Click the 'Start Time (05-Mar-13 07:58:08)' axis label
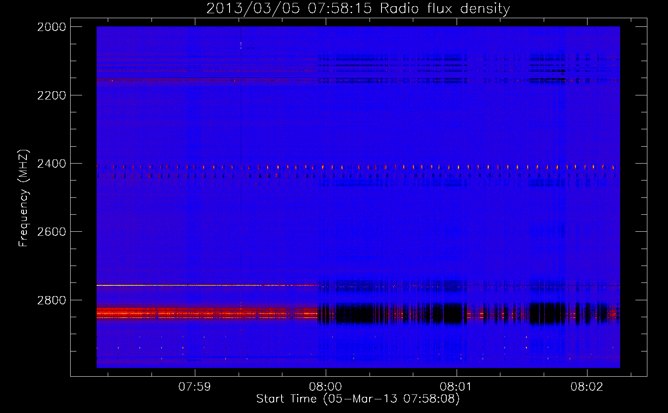Viewport: 668px width, 413px height. (358, 399)
